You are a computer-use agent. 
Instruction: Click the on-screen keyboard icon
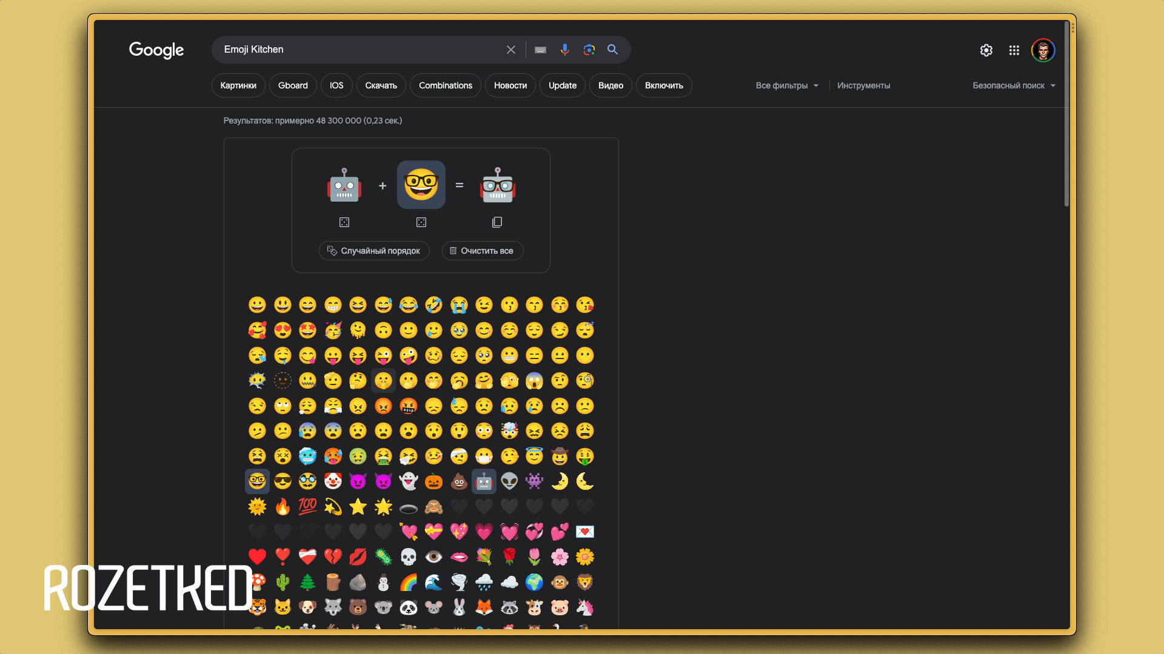540,50
